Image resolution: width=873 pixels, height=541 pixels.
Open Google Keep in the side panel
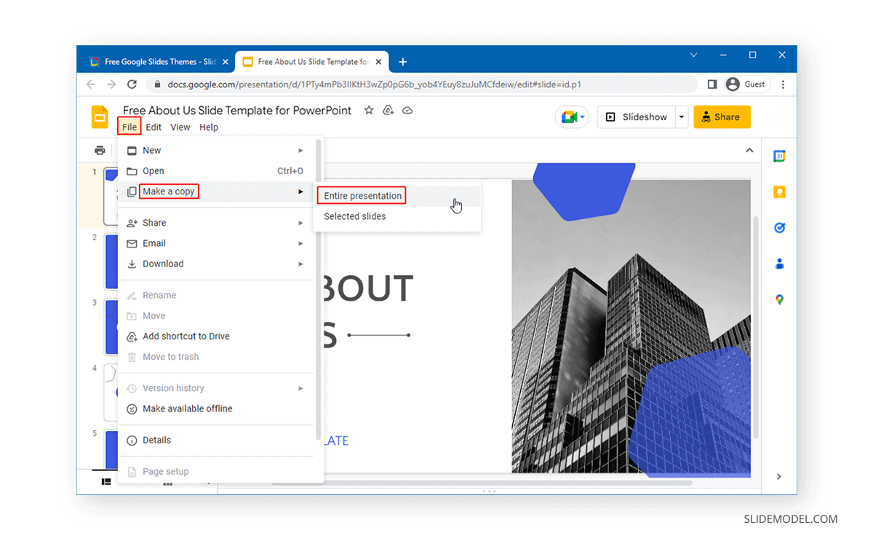tap(779, 191)
